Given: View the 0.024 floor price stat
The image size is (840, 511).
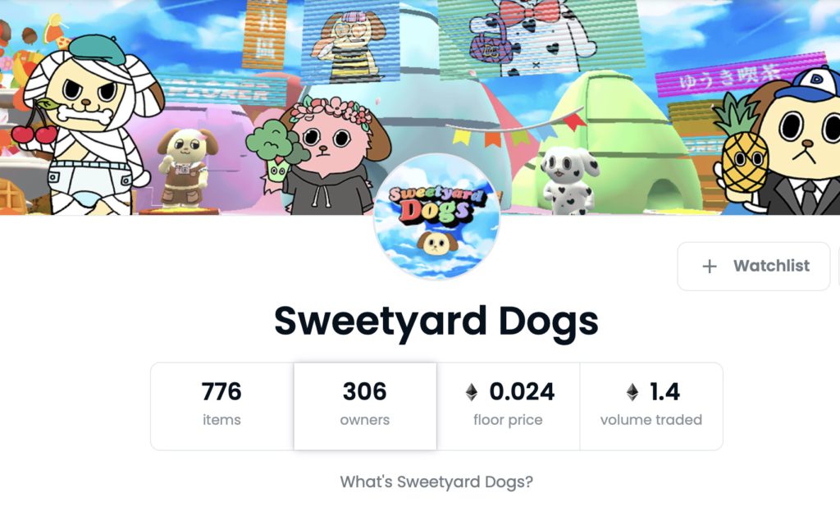Looking at the screenshot, I should tap(508, 406).
